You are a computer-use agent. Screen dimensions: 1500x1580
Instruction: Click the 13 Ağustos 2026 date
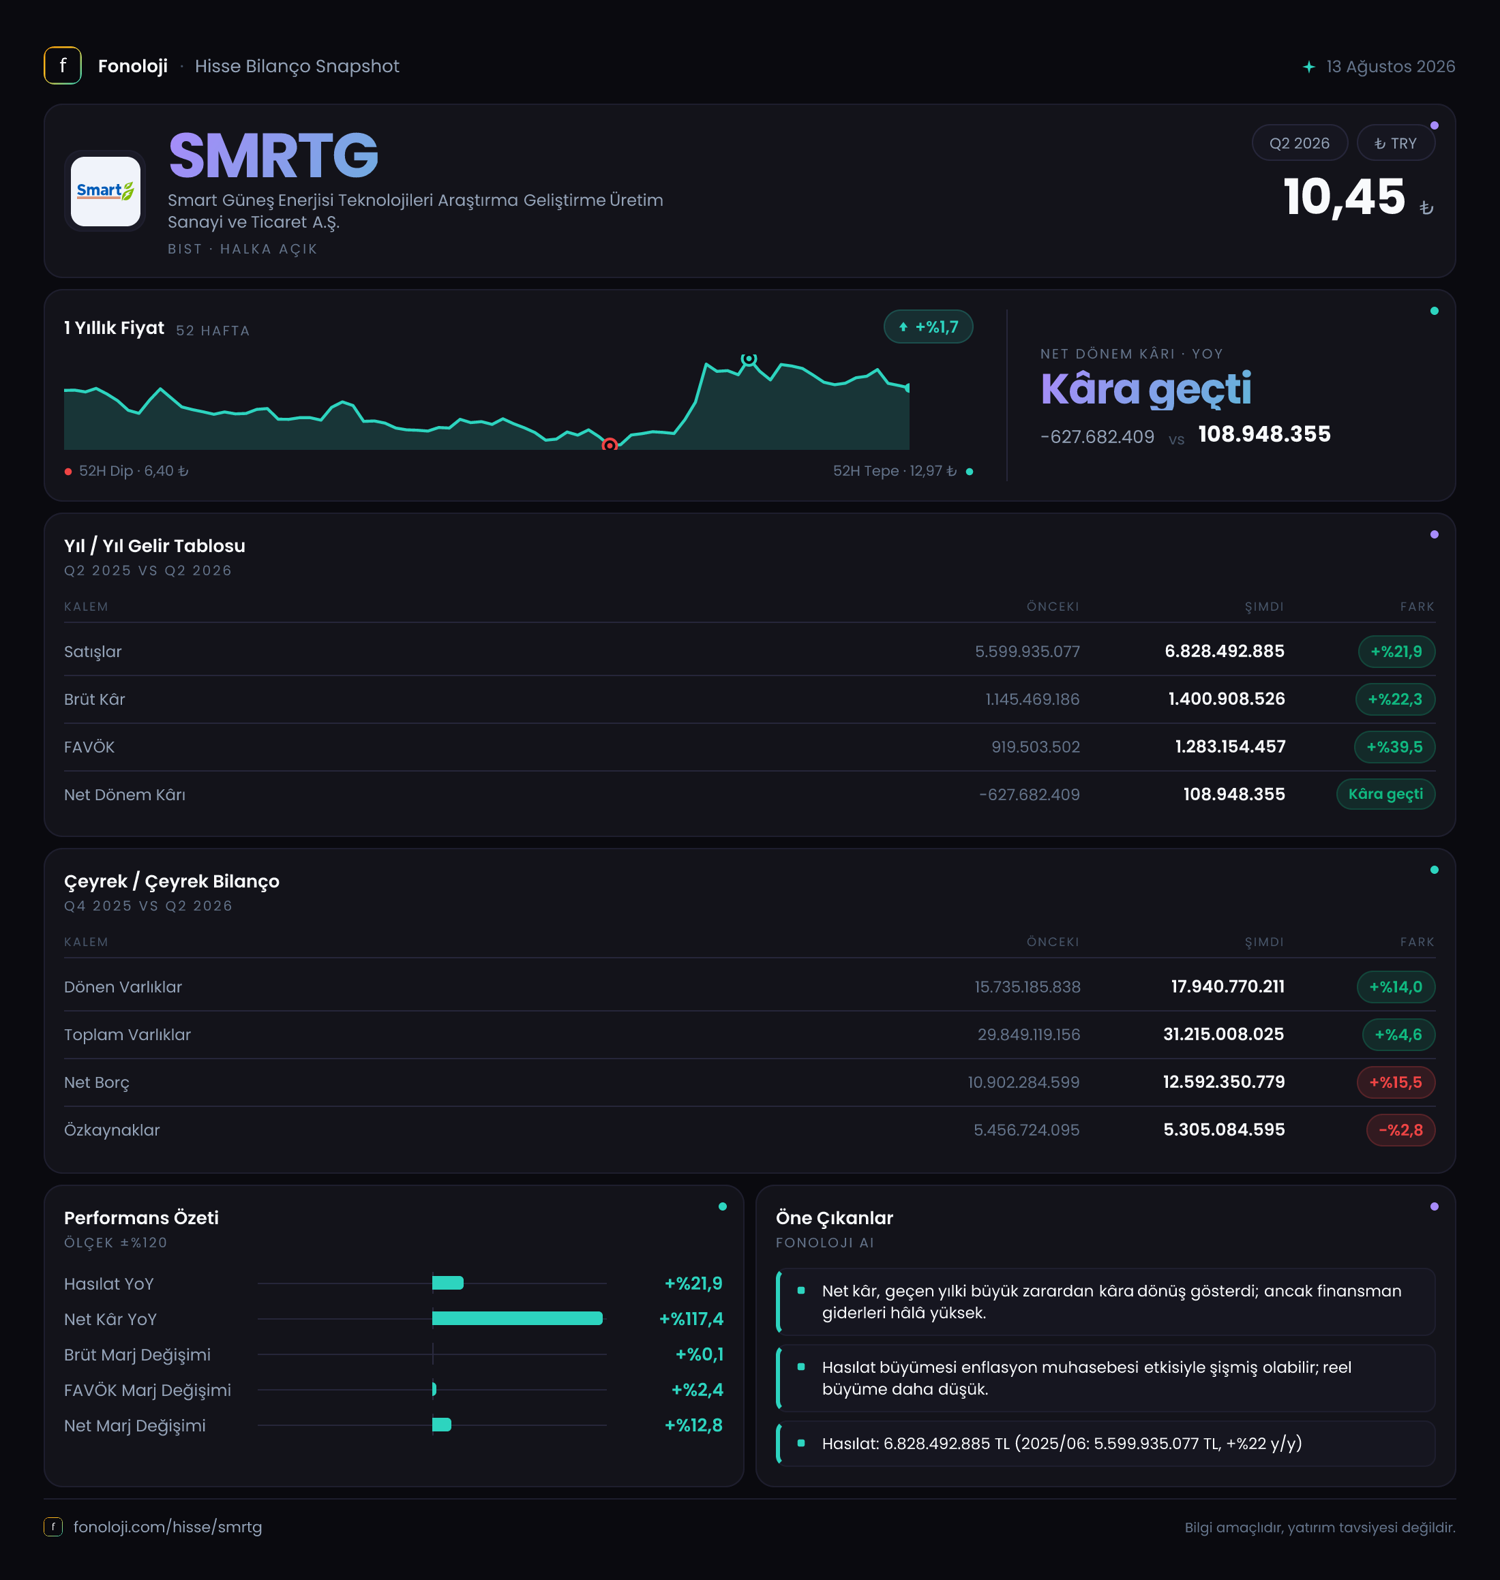[x=1390, y=66]
